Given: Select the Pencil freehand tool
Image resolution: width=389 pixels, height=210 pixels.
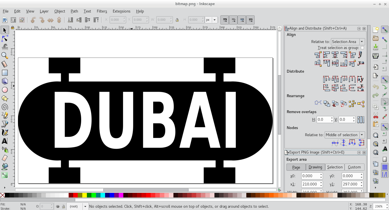Looking at the screenshot, I should click(5, 115).
